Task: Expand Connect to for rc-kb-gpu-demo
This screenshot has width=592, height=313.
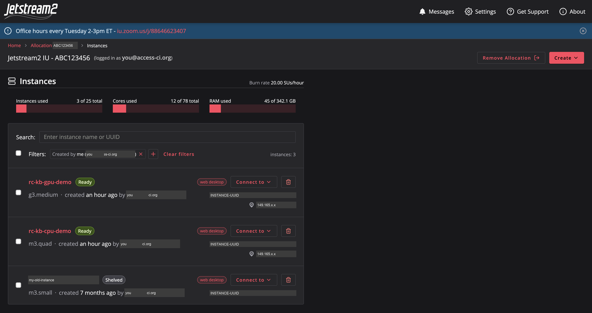Action: point(254,182)
